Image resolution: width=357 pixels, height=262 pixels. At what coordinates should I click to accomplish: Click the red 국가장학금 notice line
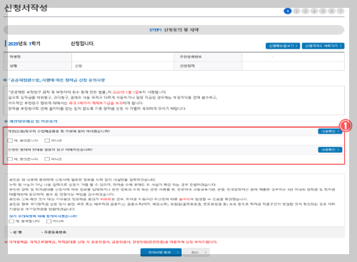[111, 242]
